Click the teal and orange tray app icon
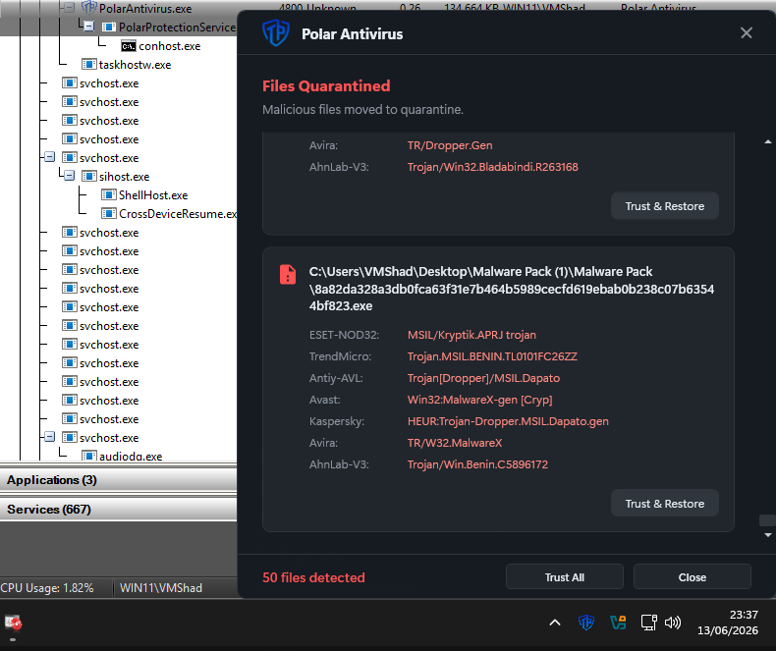Viewport: 776px width, 651px height. (x=618, y=623)
